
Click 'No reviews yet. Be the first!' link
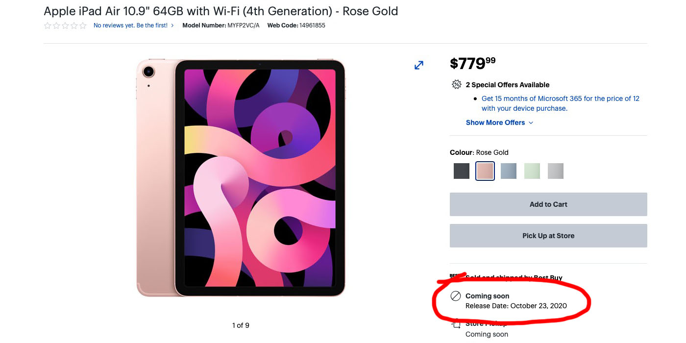[130, 25]
